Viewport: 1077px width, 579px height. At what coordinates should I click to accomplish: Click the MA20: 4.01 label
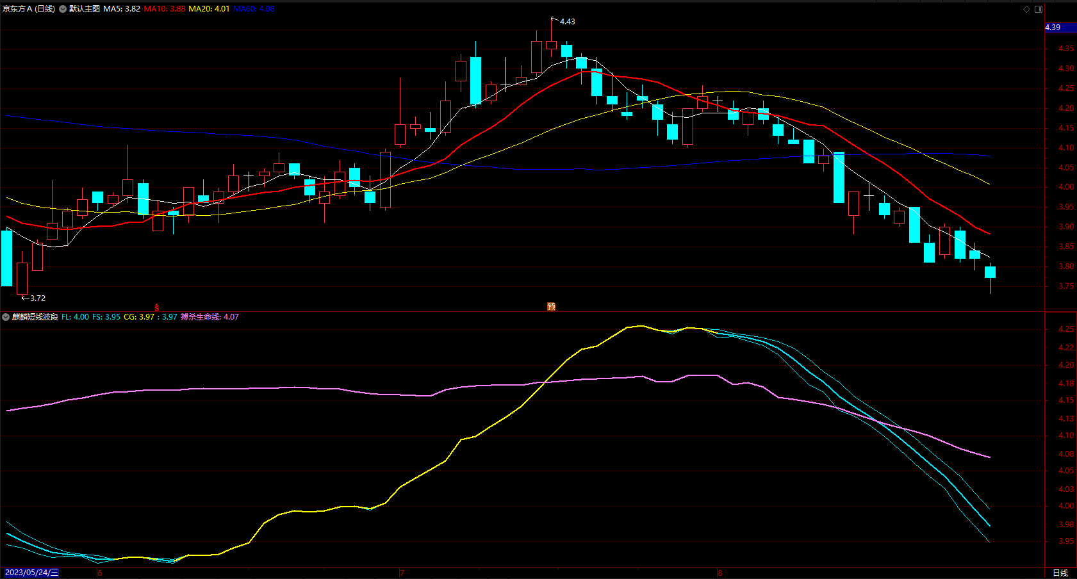(209, 9)
